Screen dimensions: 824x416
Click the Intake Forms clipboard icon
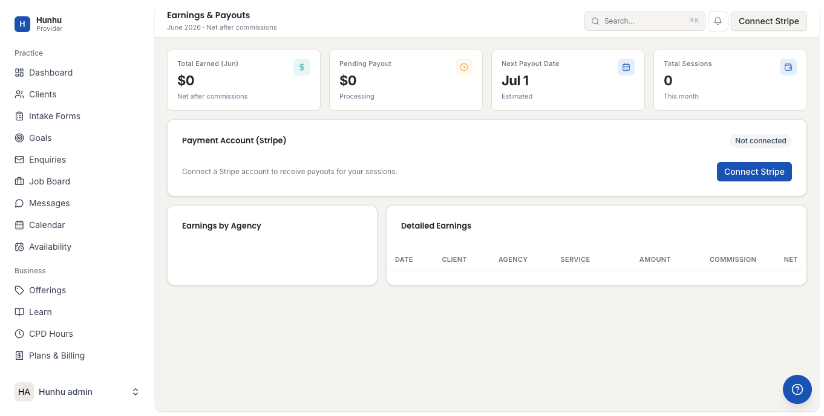pyautogui.click(x=19, y=116)
